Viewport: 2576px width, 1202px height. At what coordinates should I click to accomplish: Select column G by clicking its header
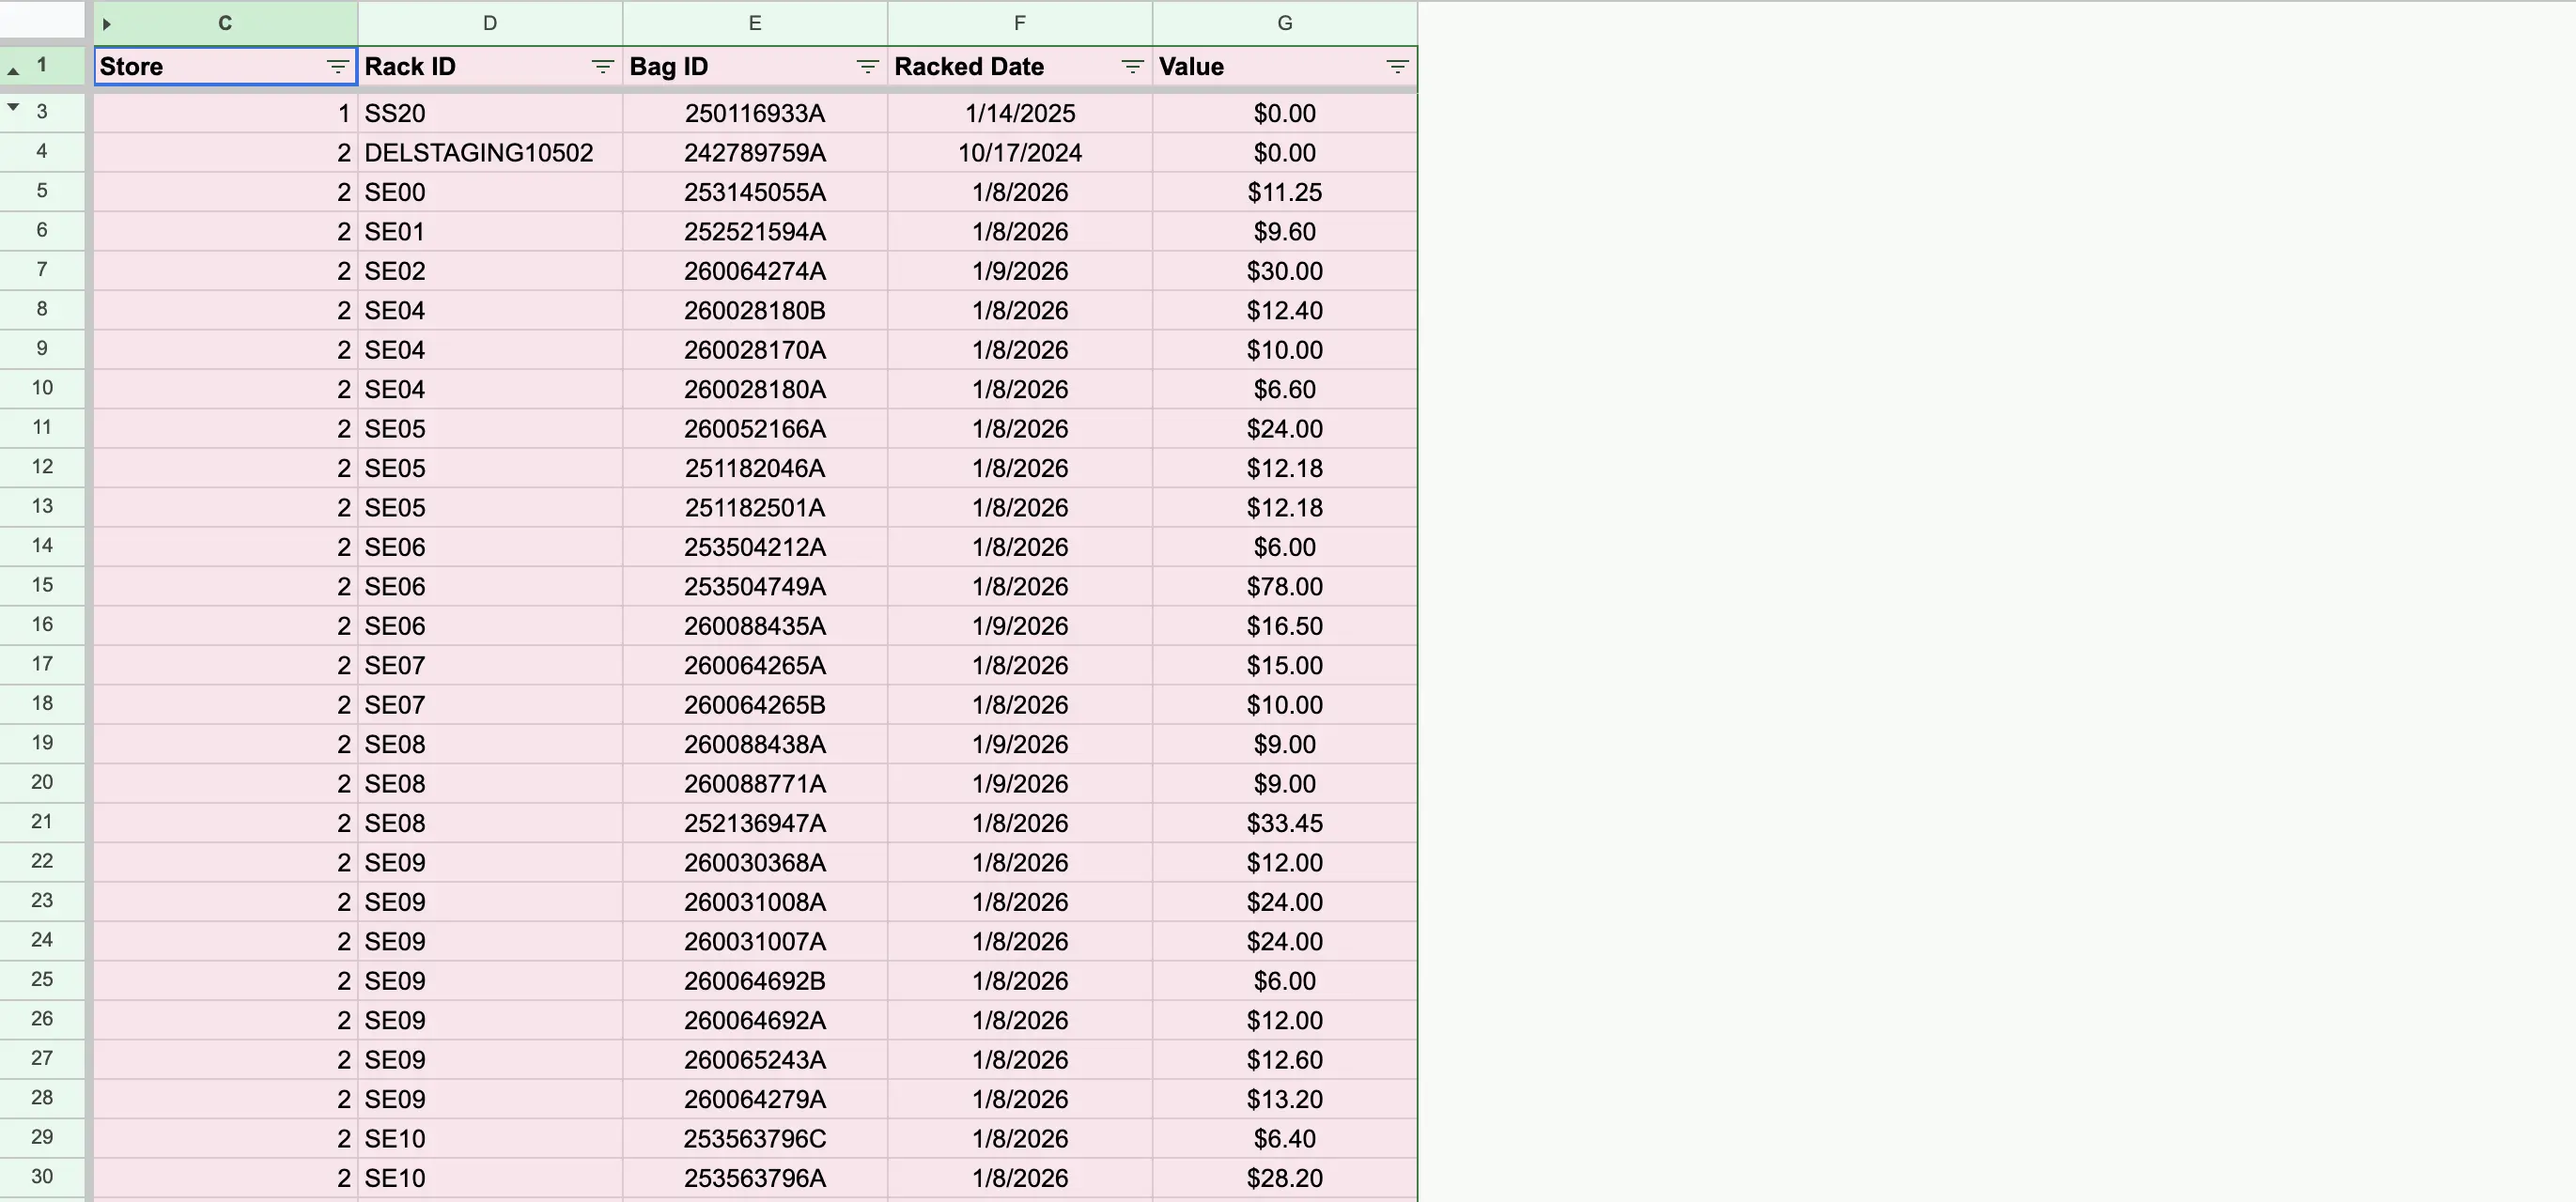pyautogui.click(x=1284, y=23)
